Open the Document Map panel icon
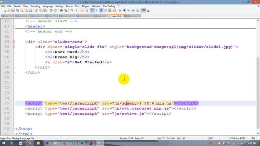The height and width of the screenshot is (146, 260). tap(110, 11)
